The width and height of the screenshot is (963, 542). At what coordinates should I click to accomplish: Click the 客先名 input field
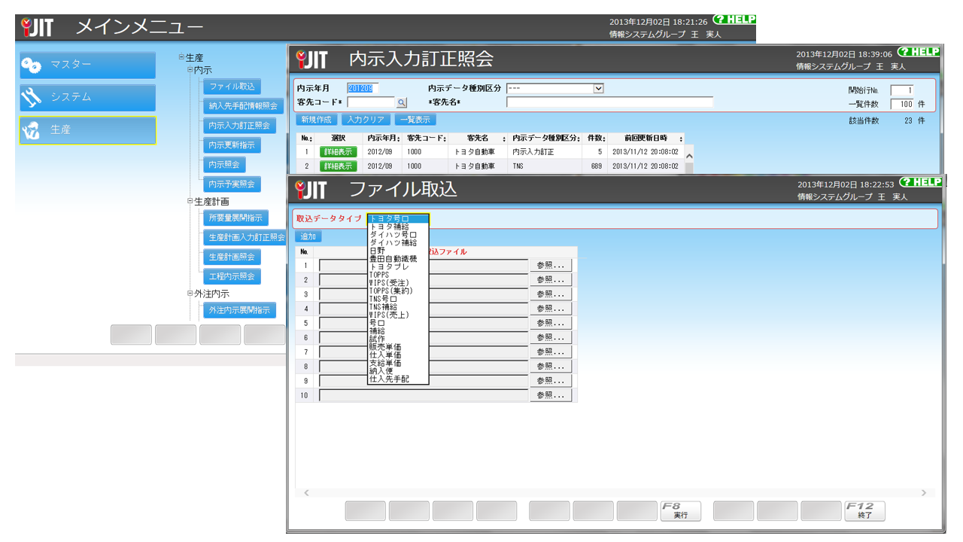610,102
